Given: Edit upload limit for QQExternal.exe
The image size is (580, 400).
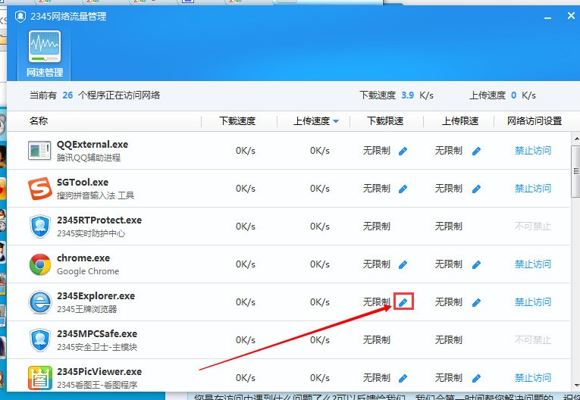Looking at the screenshot, I should point(476,151).
